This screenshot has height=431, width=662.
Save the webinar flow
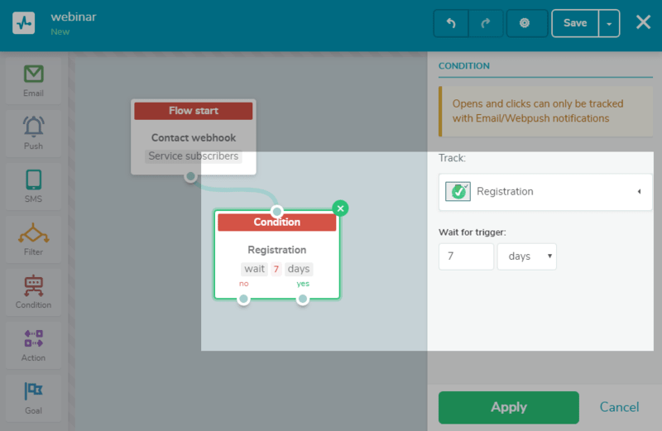(575, 23)
